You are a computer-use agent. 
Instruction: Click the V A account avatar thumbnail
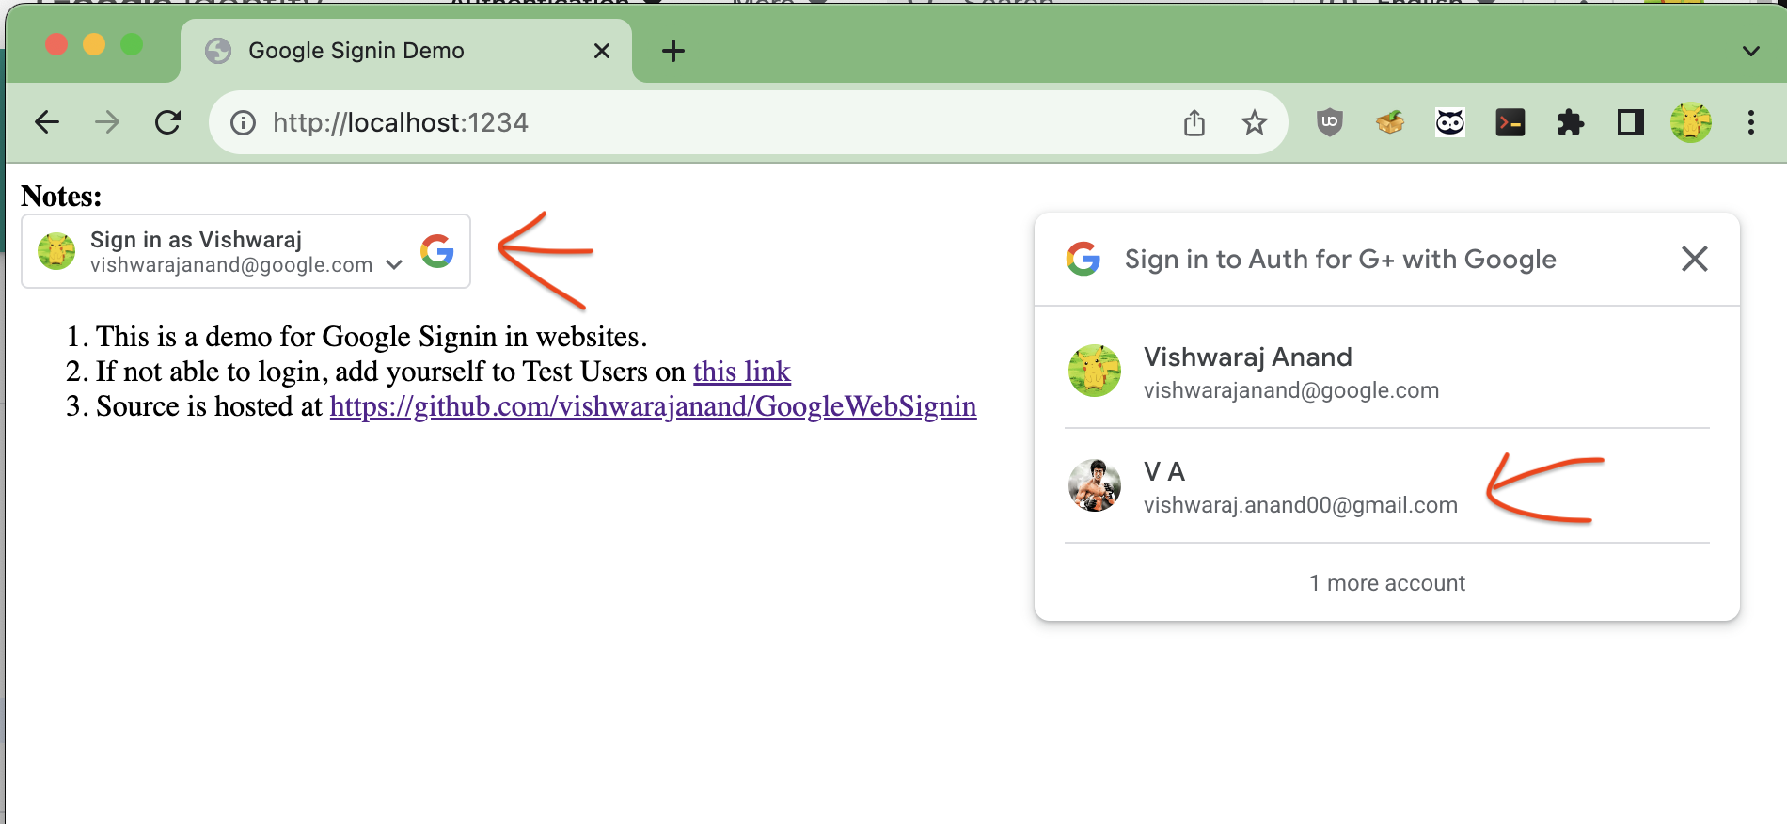[1095, 485]
